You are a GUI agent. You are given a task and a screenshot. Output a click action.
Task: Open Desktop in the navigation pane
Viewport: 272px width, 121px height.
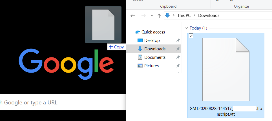(x=152, y=41)
